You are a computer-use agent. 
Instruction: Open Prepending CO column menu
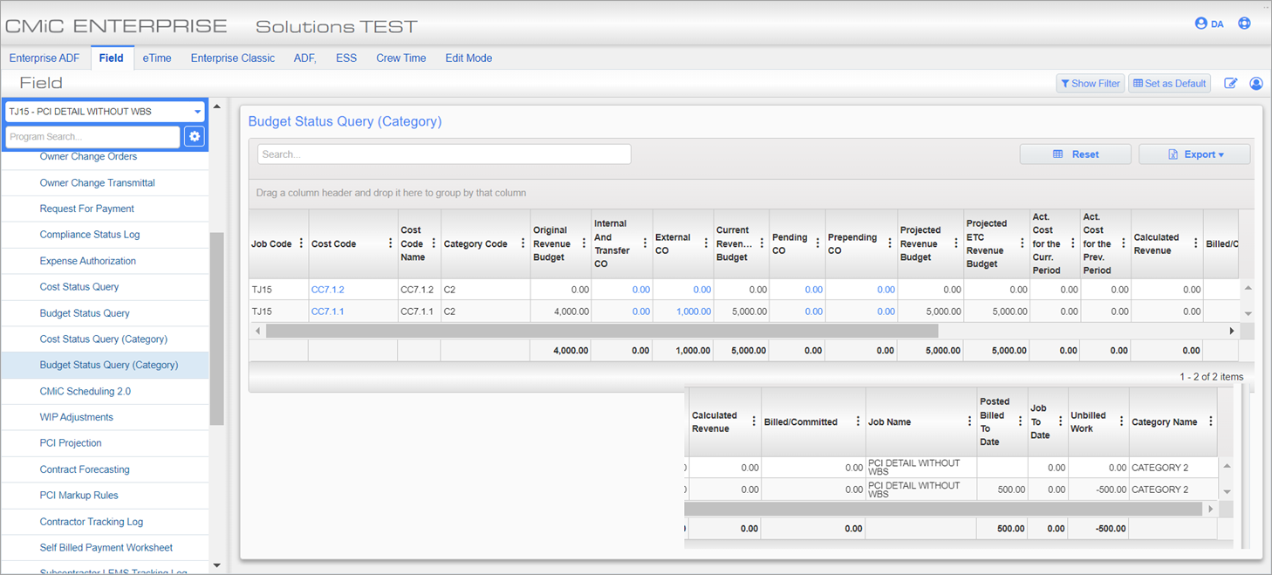coord(890,243)
